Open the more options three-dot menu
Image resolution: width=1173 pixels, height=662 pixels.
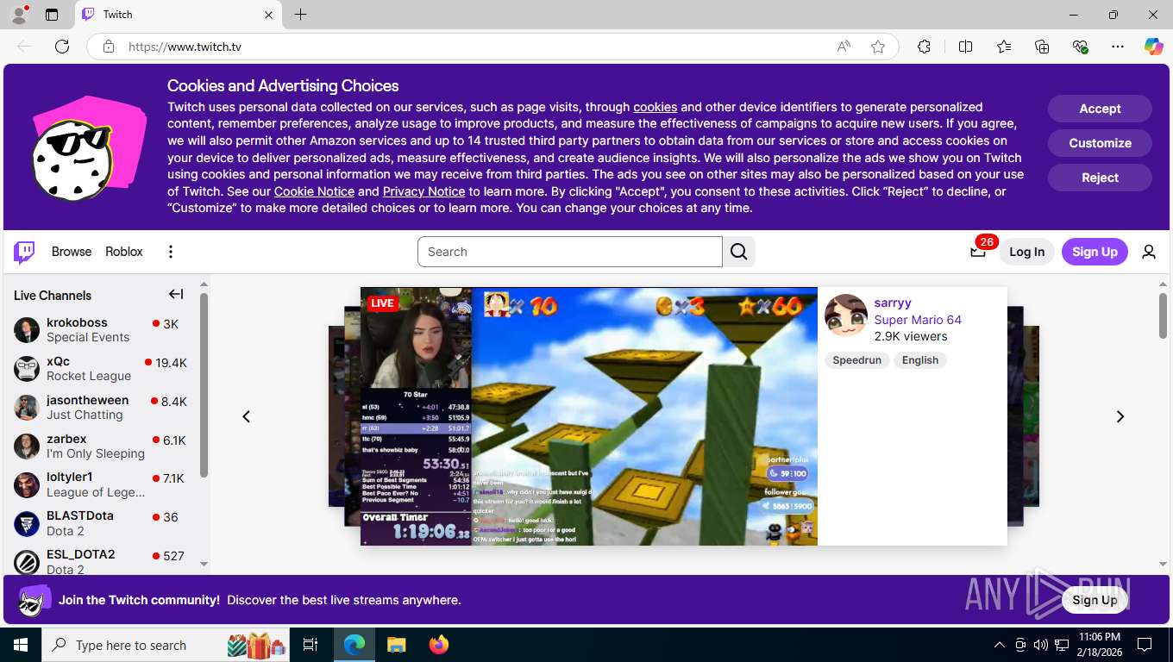tap(171, 252)
